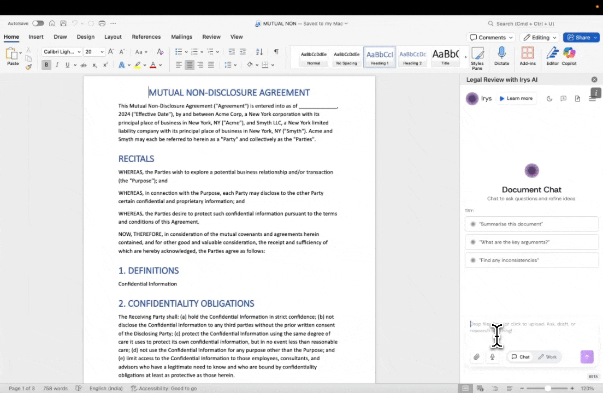Click the yellow highlight color button

pyautogui.click(x=137, y=65)
